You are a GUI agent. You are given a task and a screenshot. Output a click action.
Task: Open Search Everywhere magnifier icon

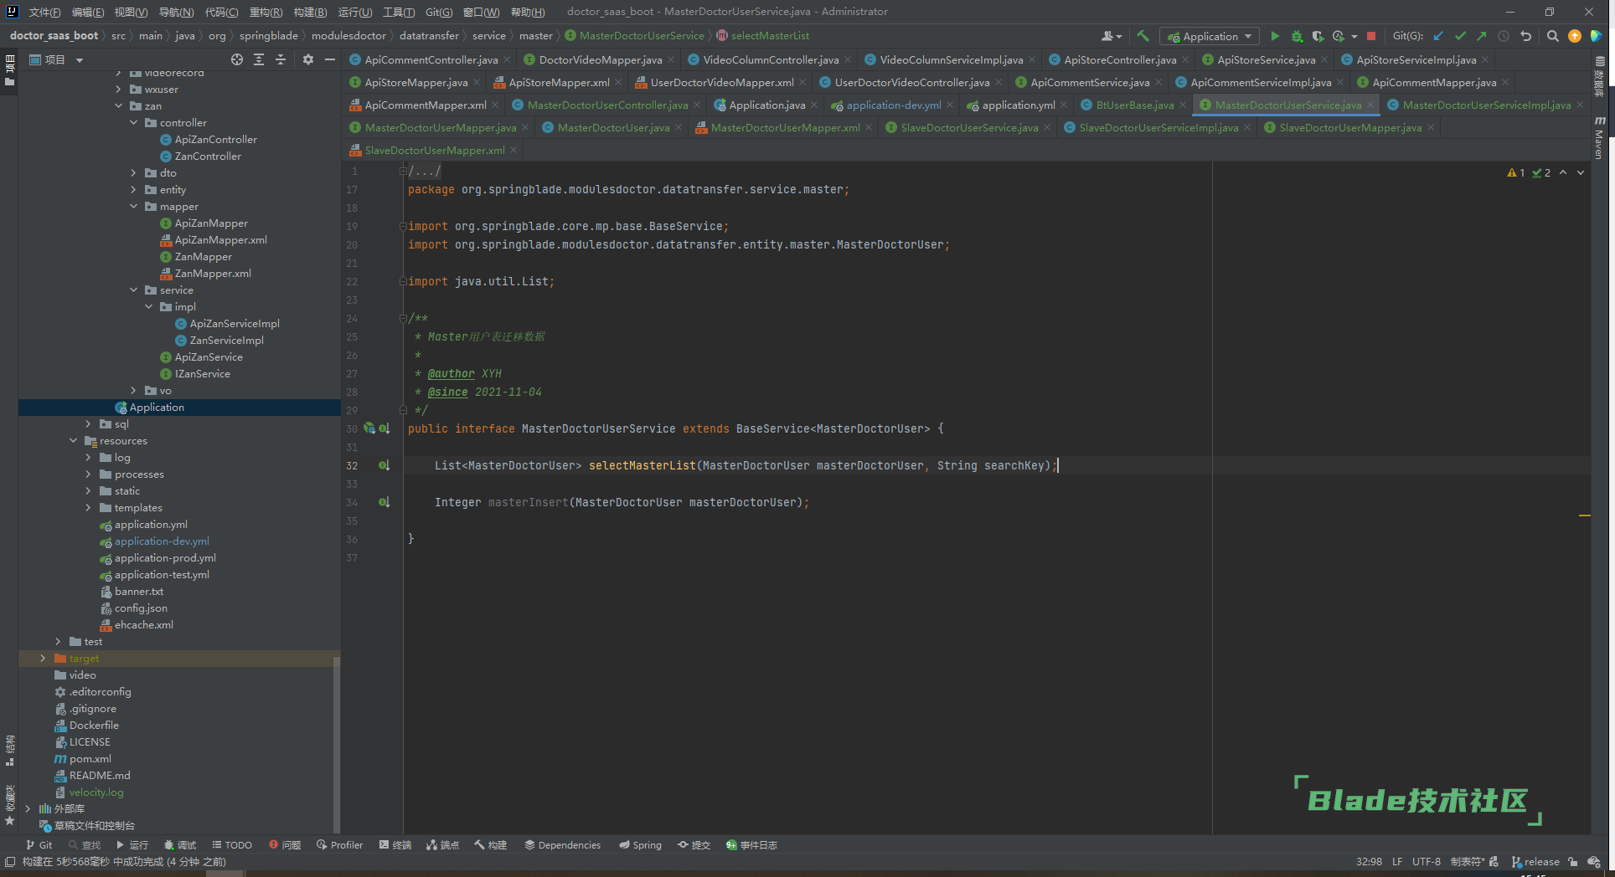click(1552, 36)
